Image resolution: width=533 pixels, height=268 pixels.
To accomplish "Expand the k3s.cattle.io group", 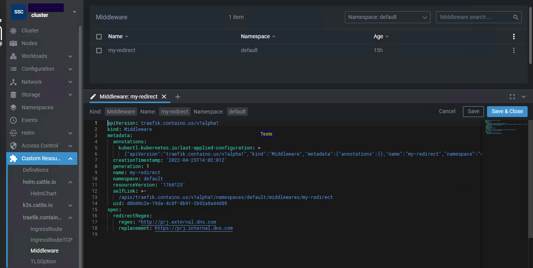I will (70, 205).
